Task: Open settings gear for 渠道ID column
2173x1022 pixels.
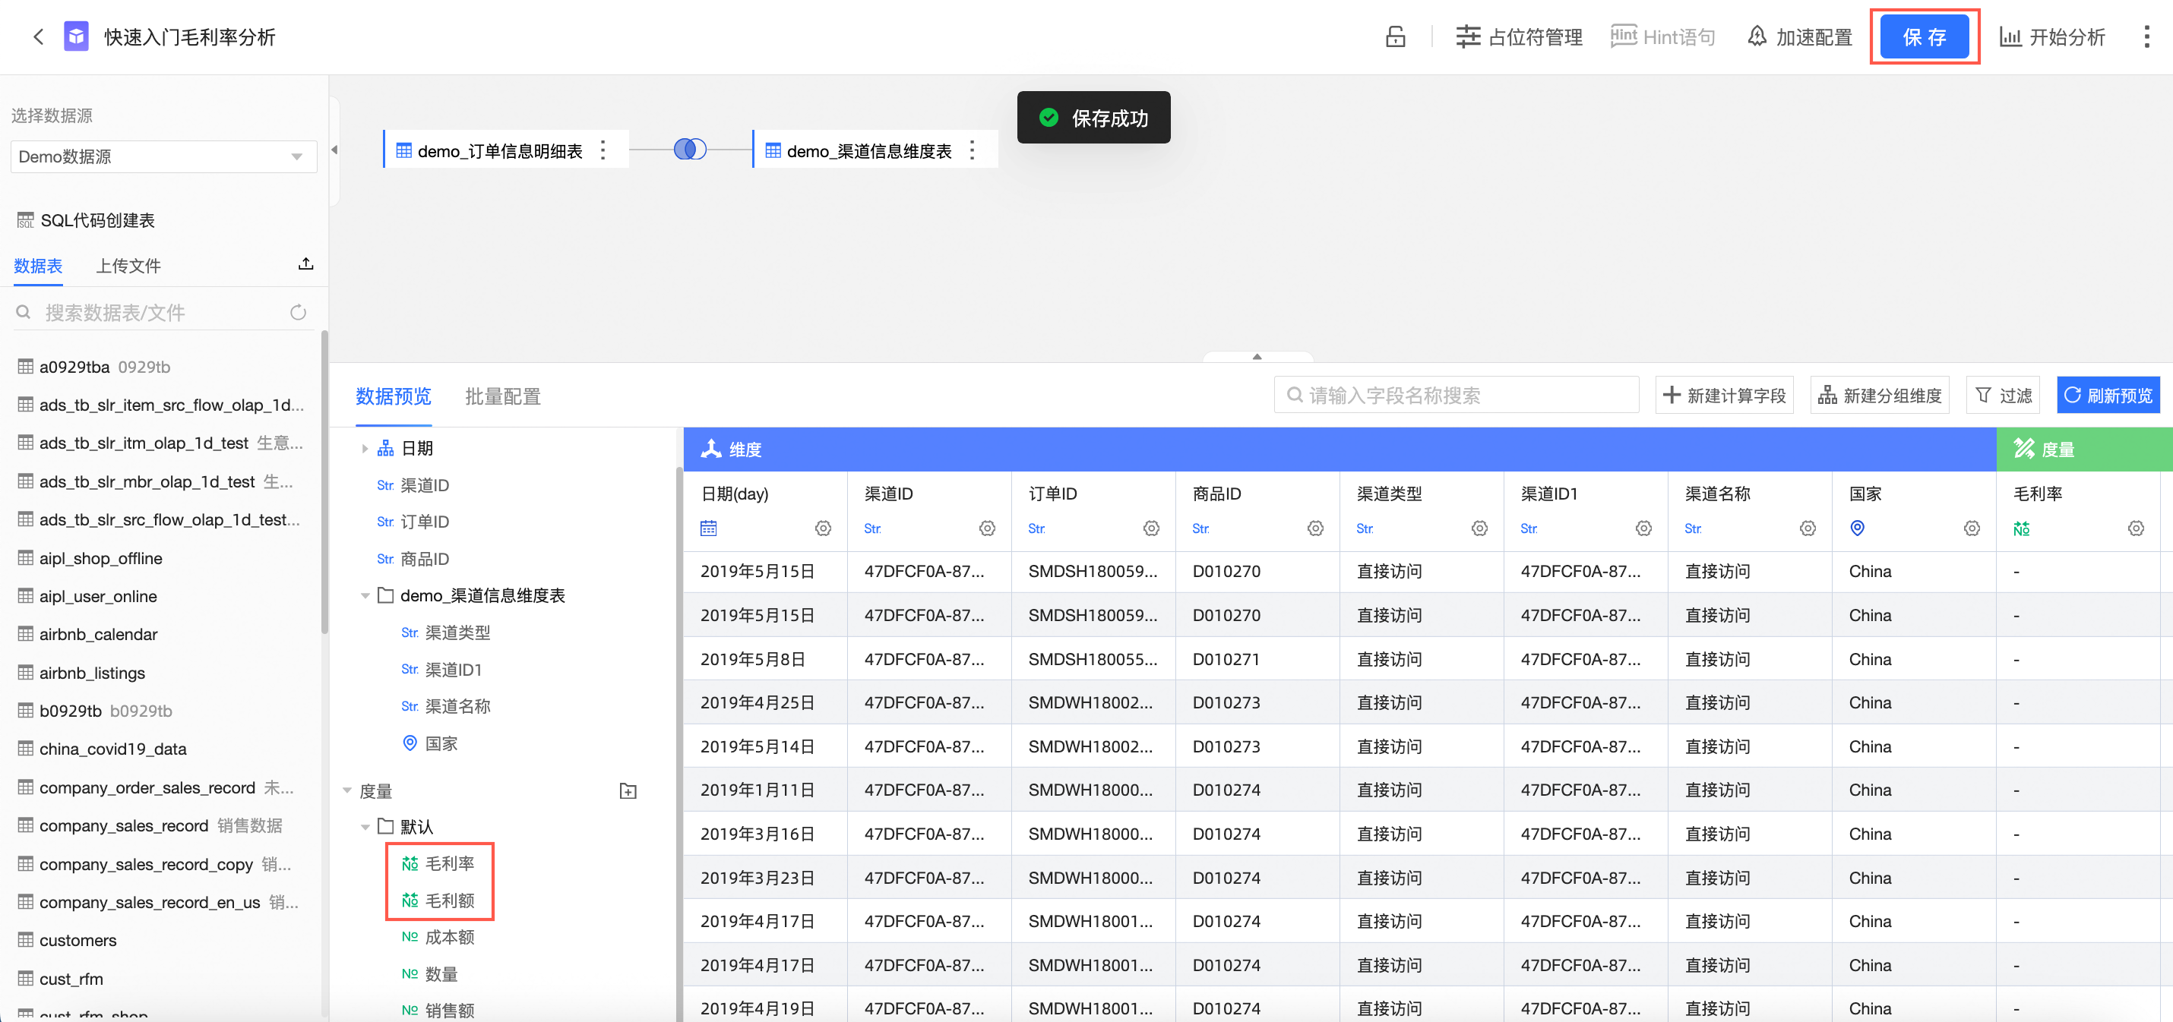Action: pyautogui.click(x=987, y=528)
